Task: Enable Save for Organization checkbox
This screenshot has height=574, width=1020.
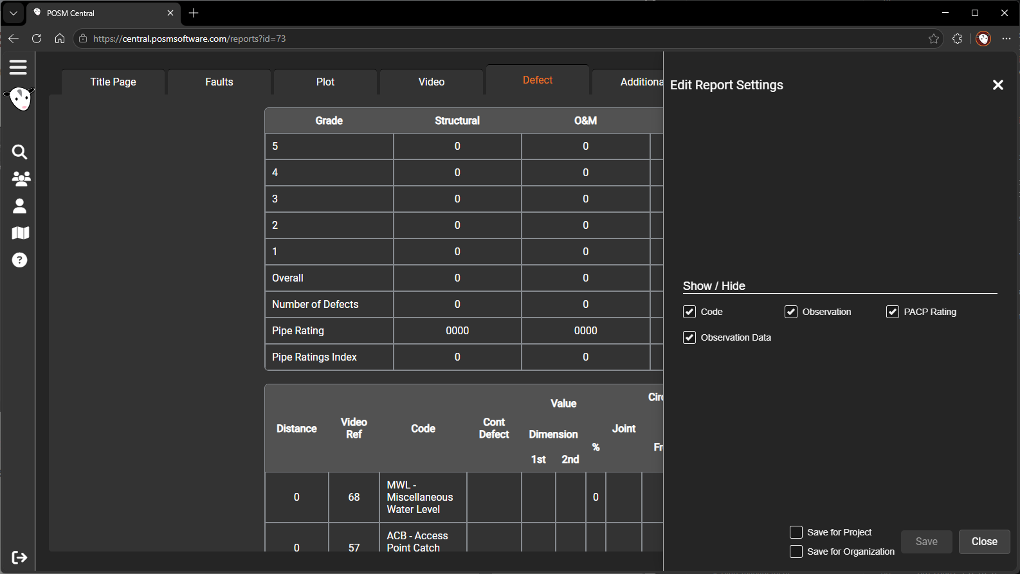Action: point(796,552)
